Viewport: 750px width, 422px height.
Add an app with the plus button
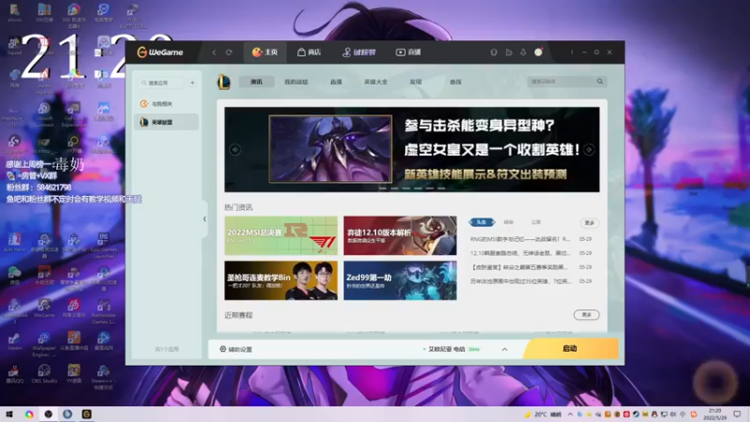pos(192,83)
